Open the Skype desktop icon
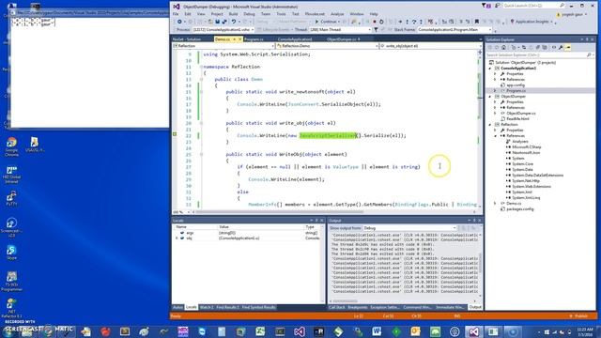 coord(11,253)
